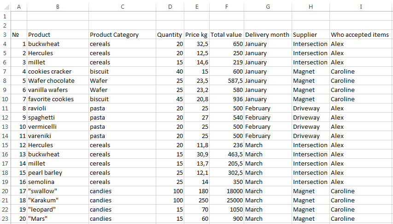The image size is (393, 224).
Task: Select the "Product Category" header cell
Action: coord(114,34)
